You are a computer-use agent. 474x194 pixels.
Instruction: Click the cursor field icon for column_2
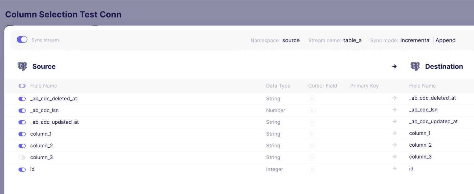tap(312, 146)
